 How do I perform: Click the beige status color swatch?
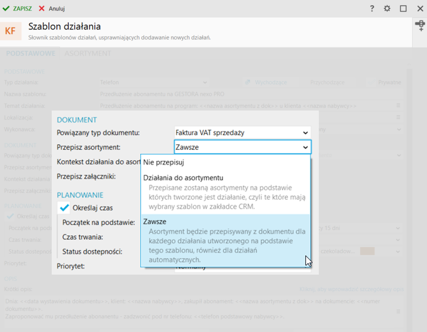tap(367, 251)
